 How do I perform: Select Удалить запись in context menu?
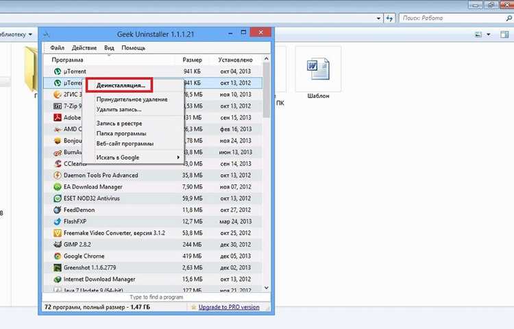click(119, 110)
